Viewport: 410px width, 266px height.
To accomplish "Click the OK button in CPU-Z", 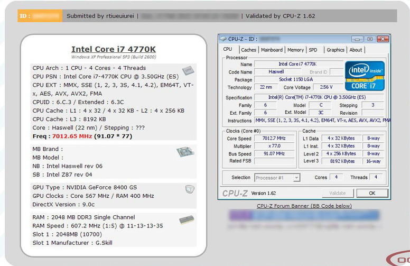I will [x=372, y=193].
